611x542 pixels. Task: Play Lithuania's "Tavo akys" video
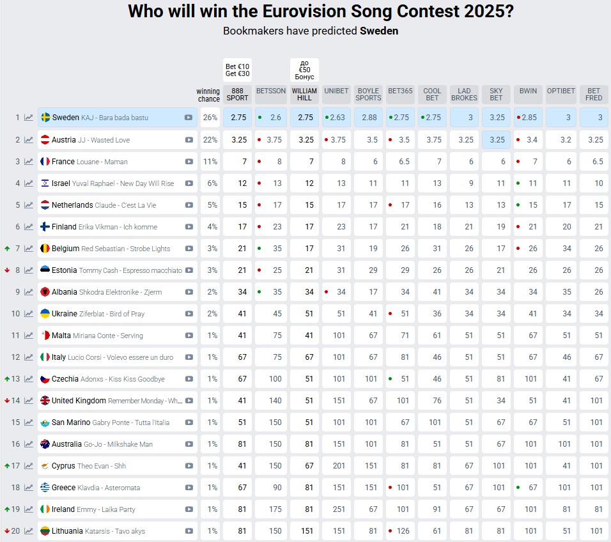coord(190,530)
